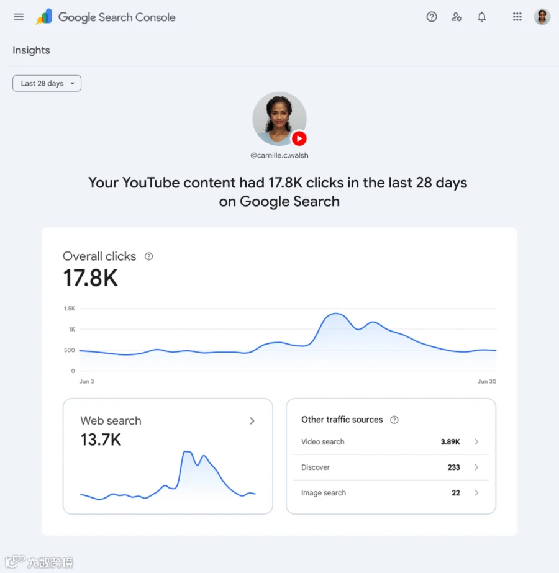Click the Jun 3 axis label

[x=87, y=381]
